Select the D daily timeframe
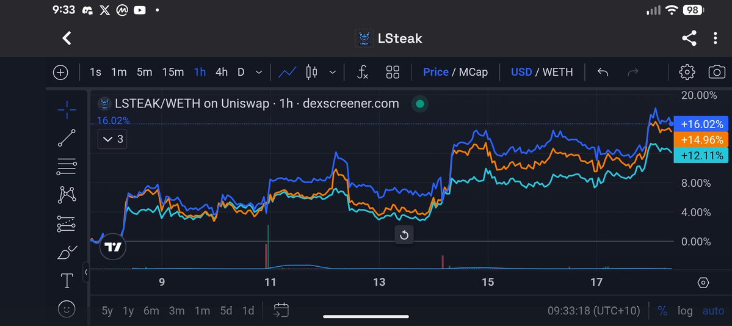 point(241,73)
